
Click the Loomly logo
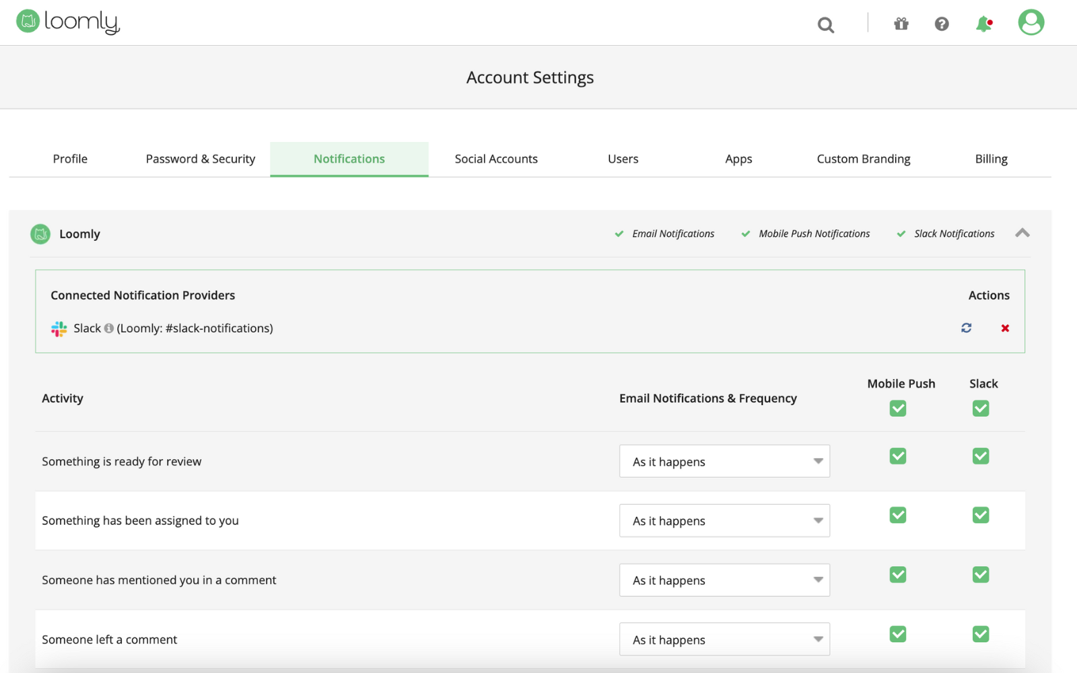click(67, 21)
